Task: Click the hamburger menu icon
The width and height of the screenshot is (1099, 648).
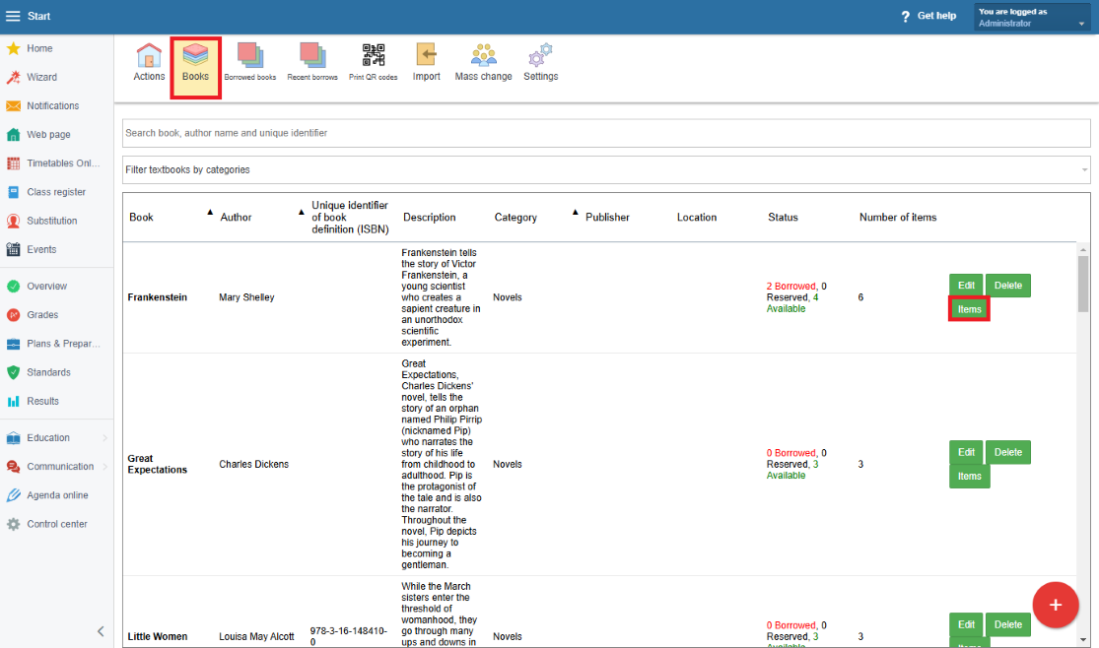Action: [x=13, y=16]
